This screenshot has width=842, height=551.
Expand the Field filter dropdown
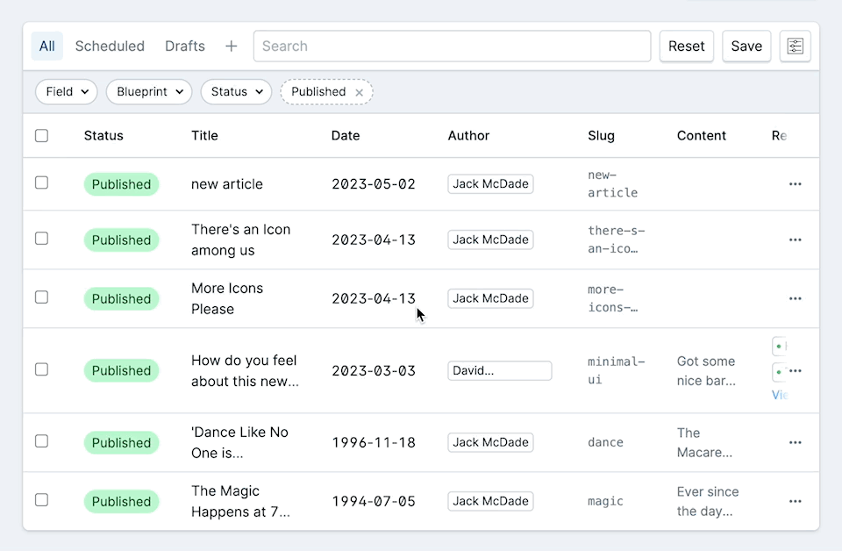[66, 92]
